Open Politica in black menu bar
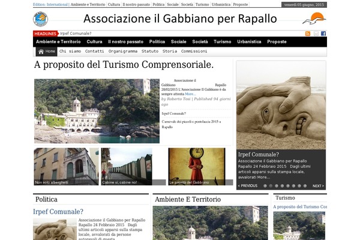Screen dimensions: 360x240 [x=157, y=42]
